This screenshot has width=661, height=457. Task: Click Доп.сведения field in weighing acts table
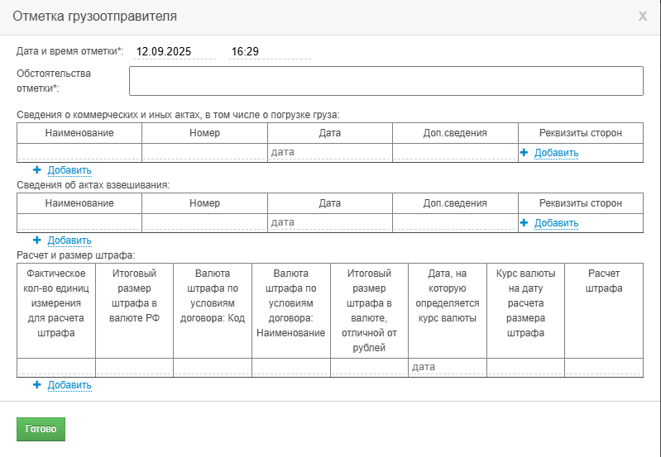pyautogui.click(x=455, y=222)
